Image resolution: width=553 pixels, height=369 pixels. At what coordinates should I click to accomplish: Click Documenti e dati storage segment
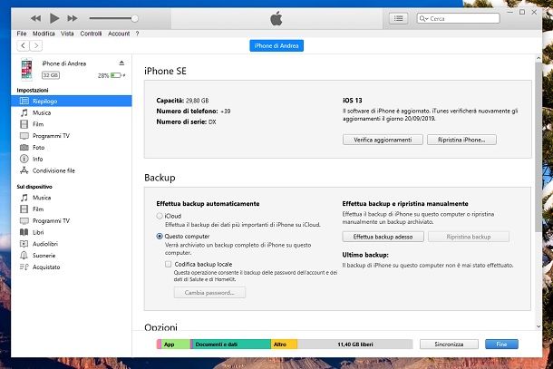click(232, 345)
